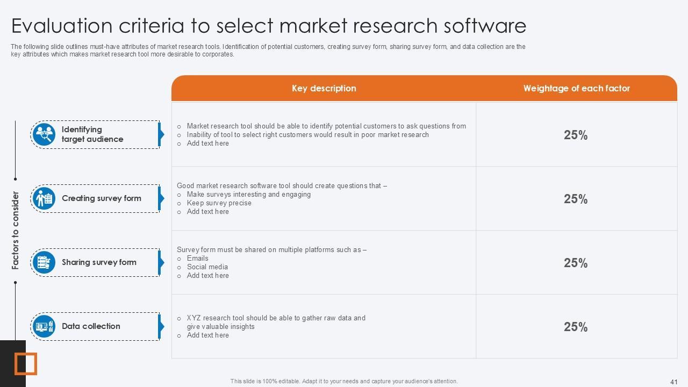The image size is (688, 387).
Task: Click the slide number 41
Action: 674,382
